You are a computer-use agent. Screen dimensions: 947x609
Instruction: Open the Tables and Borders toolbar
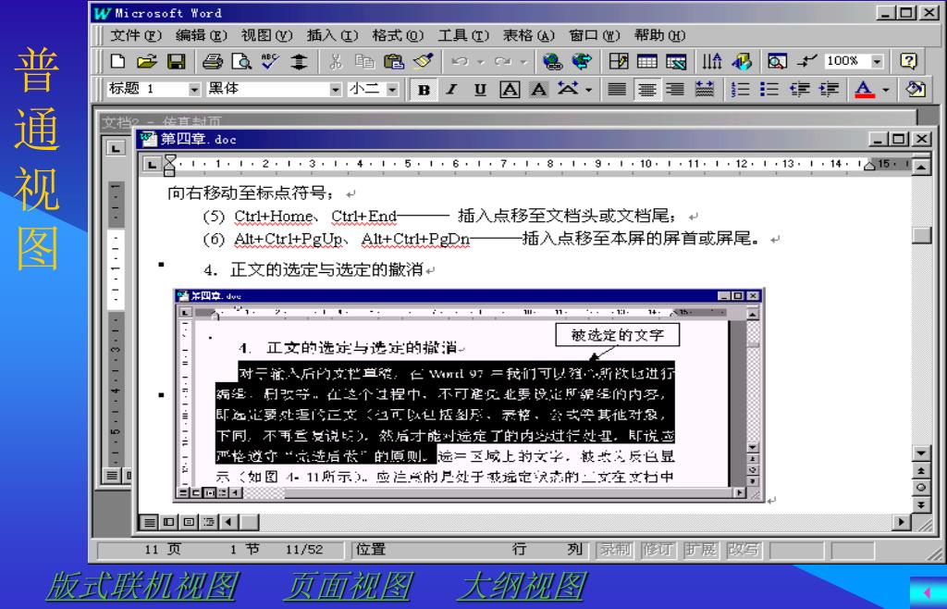(x=619, y=61)
